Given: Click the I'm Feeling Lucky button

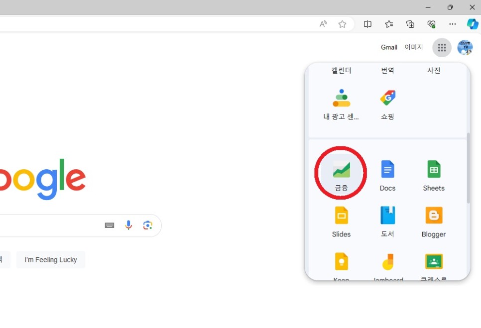Looking at the screenshot, I should (51, 260).
